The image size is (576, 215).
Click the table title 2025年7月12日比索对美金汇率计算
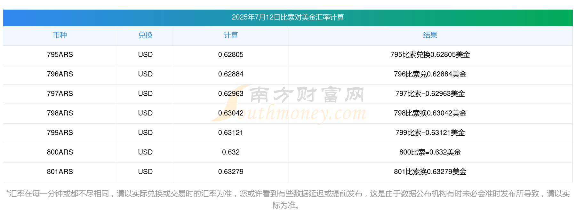(x=288, y=17)
